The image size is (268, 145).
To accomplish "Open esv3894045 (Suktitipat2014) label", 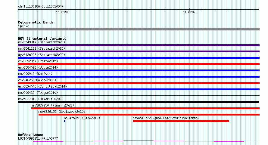I will tap(42, 86).
